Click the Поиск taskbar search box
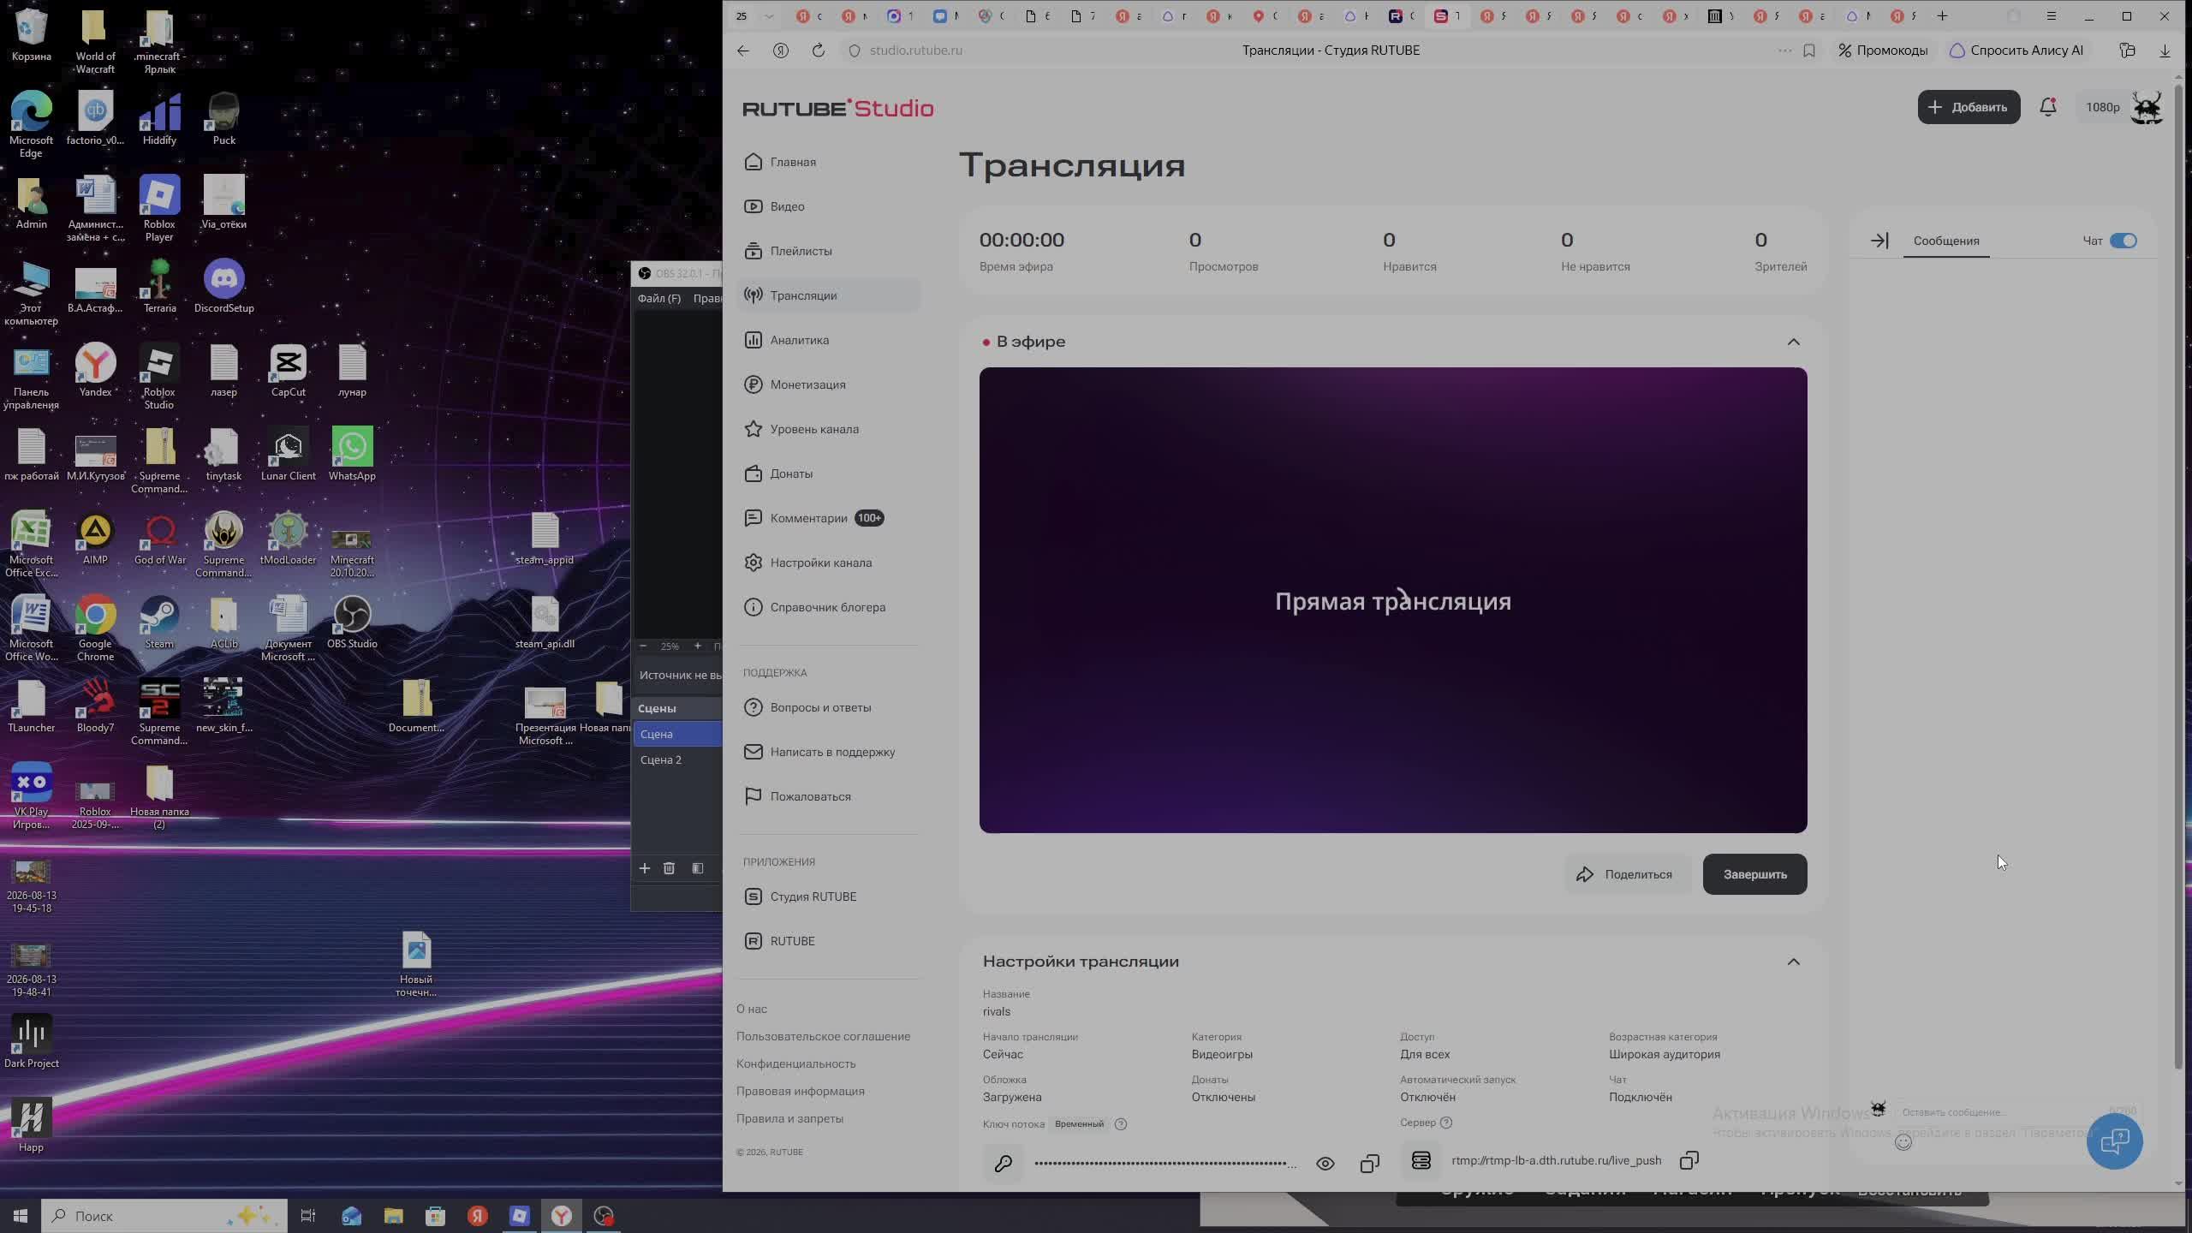2192x1233 pixels. tap(164, 1216)
